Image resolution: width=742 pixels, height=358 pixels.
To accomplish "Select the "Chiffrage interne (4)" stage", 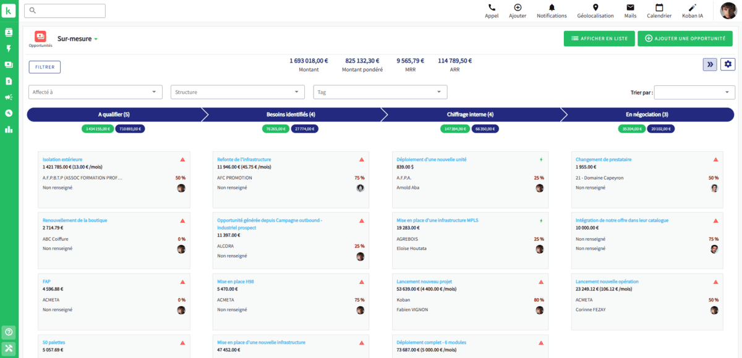I will pos(470,115).
